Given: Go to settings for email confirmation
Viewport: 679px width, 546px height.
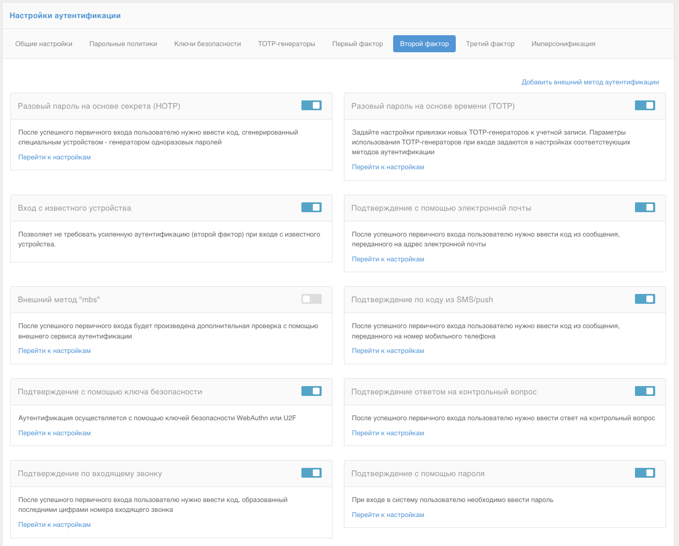Looking at the screenshot, I should 388,259.
